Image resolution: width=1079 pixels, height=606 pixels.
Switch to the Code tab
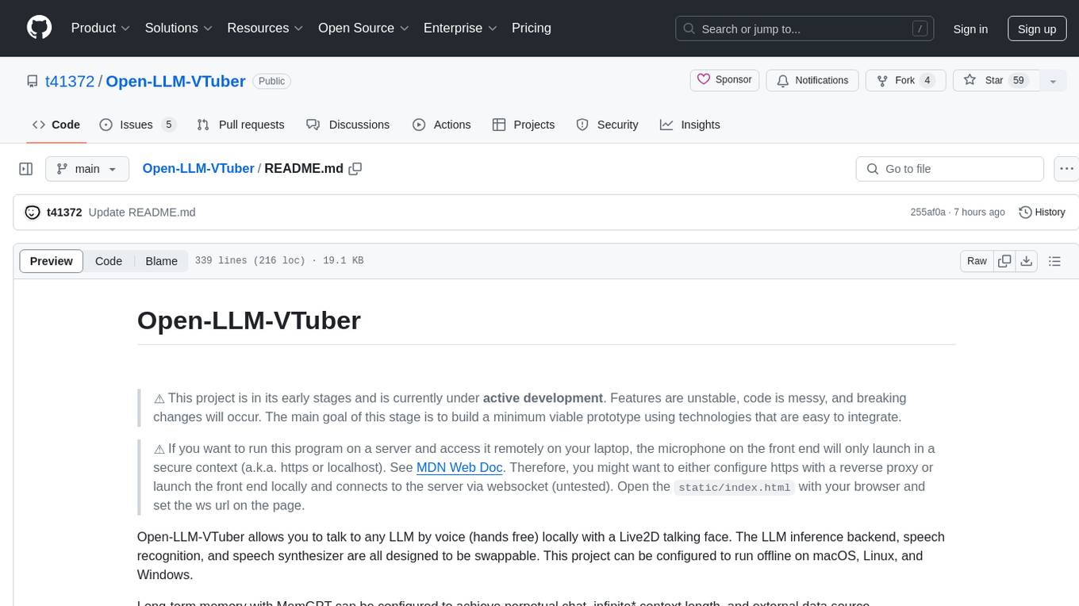(x=56, y=125)
